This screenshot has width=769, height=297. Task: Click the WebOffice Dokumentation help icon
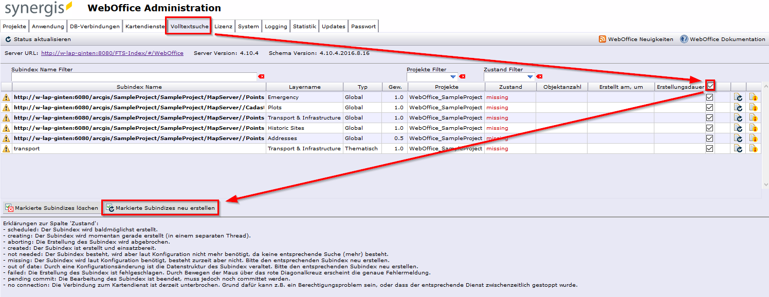pyautogui.click(x=684, y=38)
